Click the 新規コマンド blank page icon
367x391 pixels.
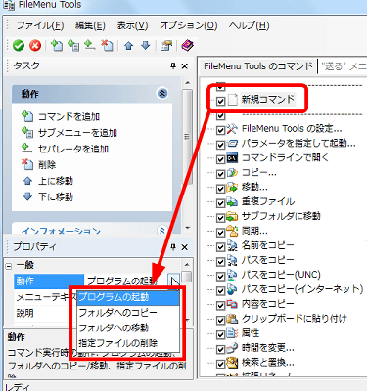[232, 100]
